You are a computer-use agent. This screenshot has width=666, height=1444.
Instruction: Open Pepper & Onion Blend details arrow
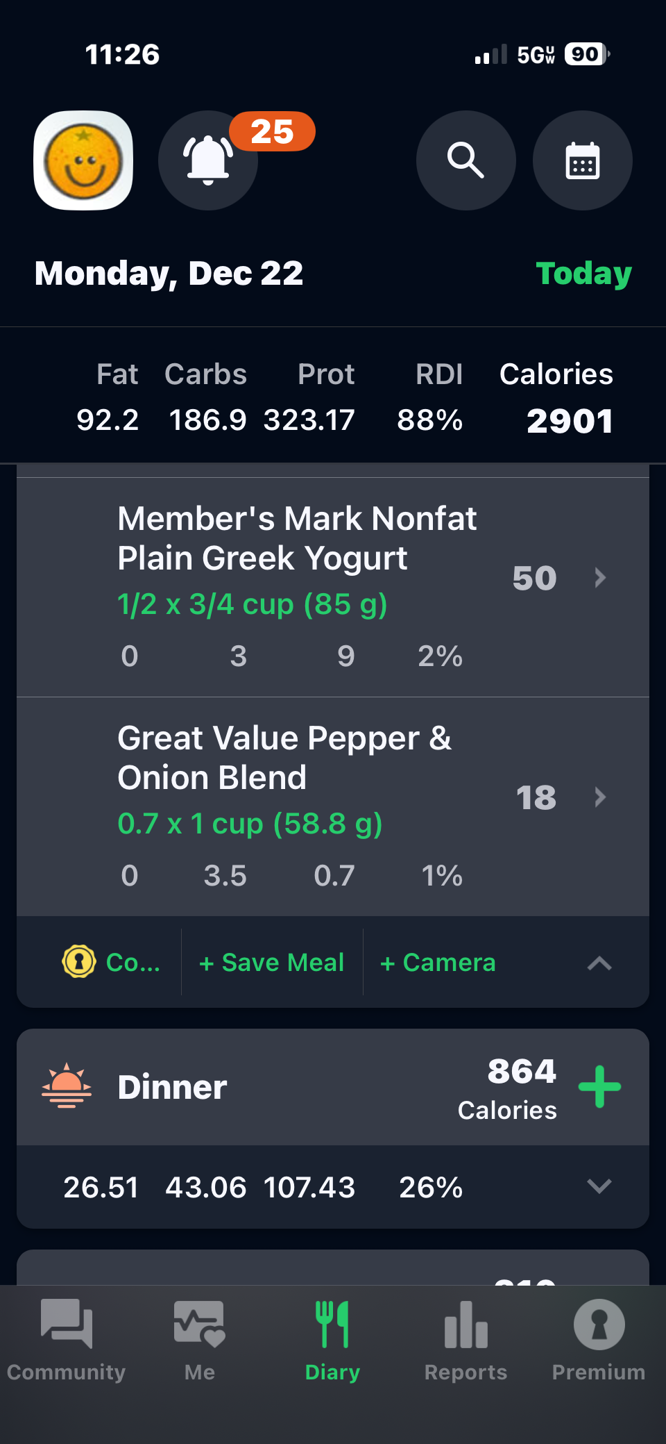pyautogui.click(x=601, y=797)
